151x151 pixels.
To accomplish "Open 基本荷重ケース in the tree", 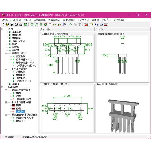I will pos(24,59).
